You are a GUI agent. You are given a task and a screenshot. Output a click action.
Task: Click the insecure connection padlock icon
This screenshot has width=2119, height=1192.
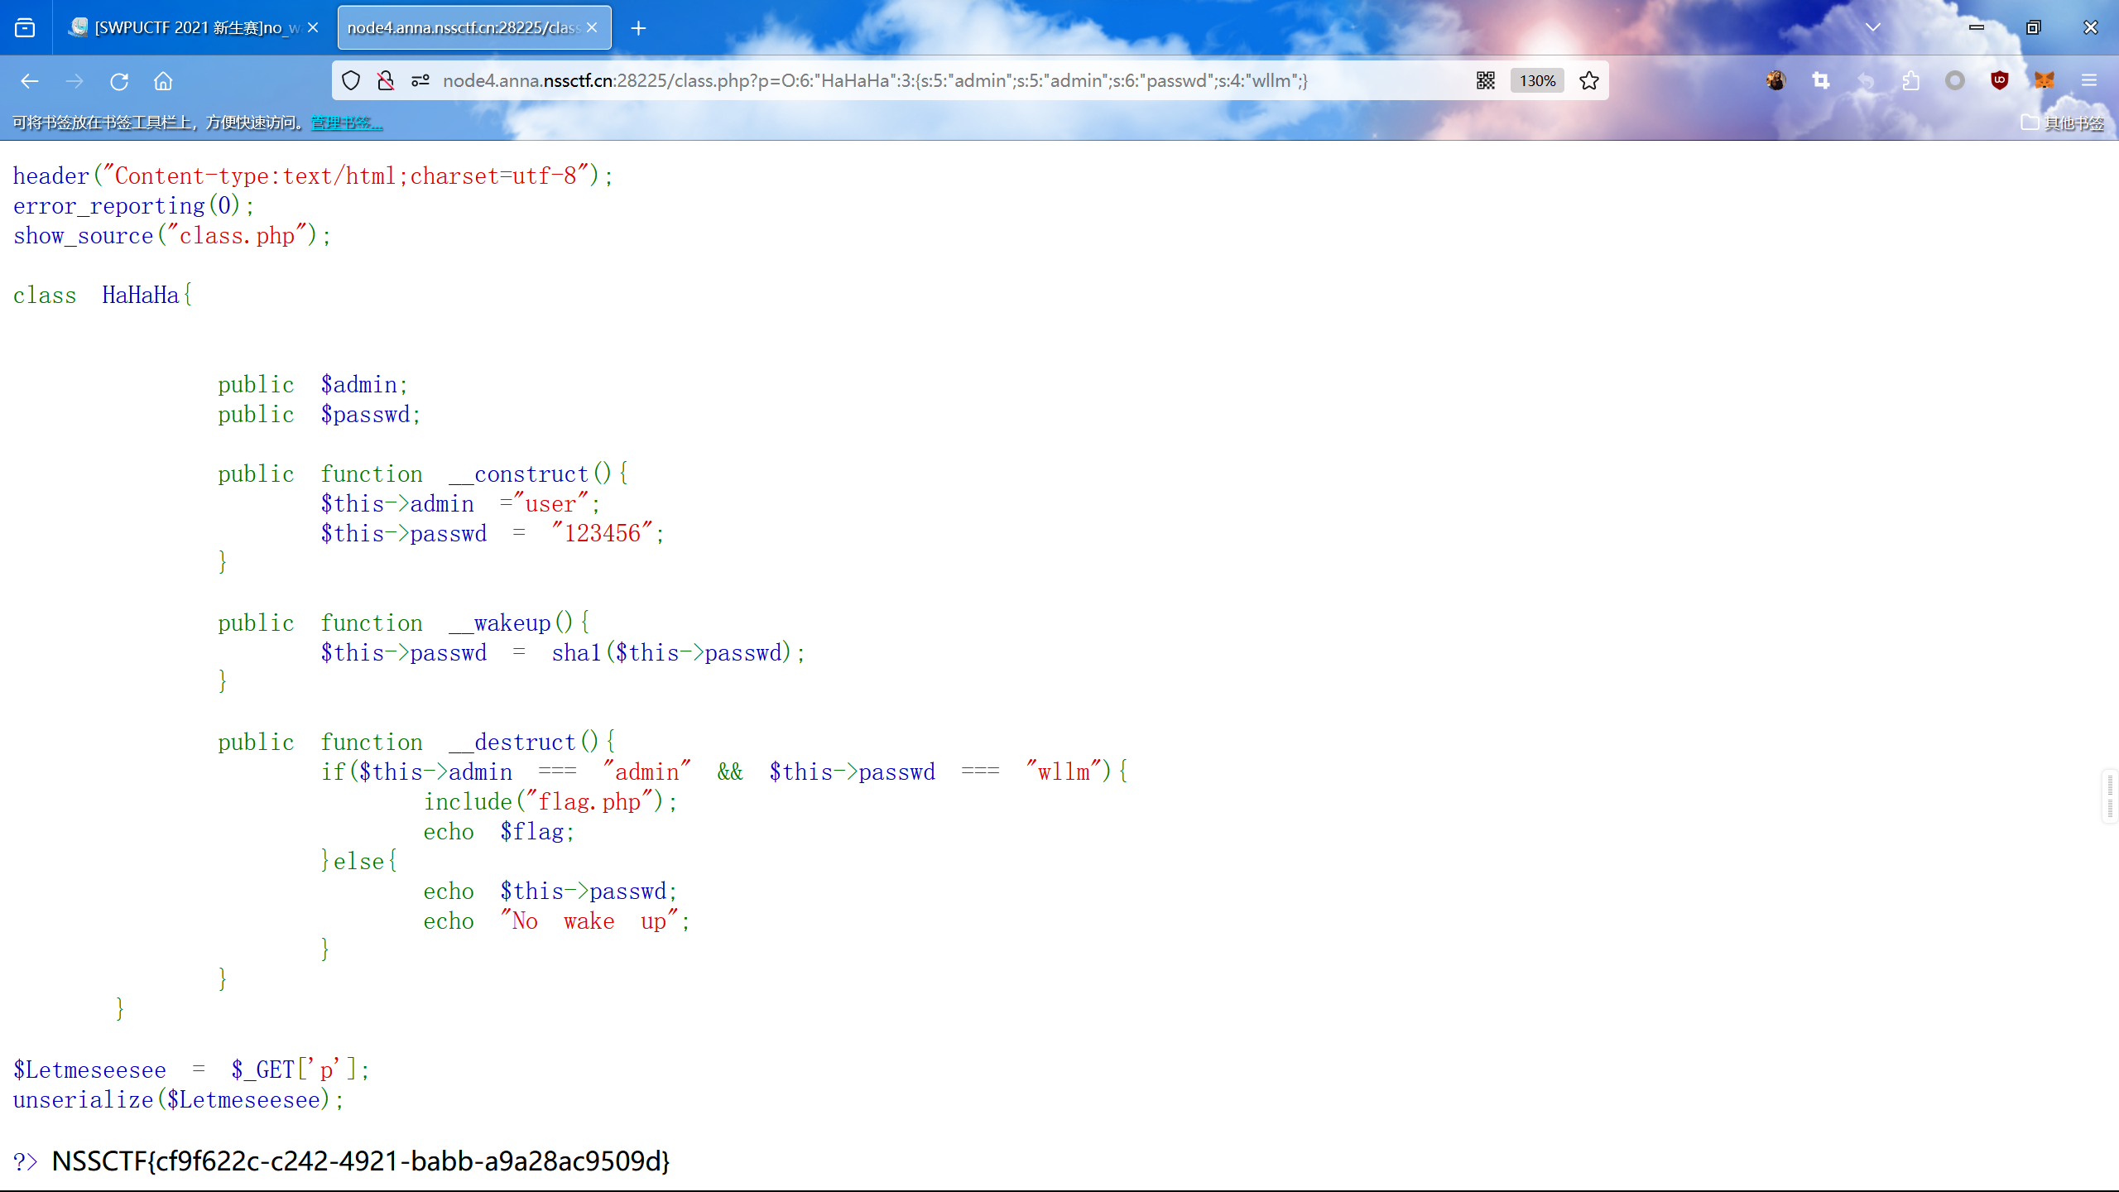386,80
